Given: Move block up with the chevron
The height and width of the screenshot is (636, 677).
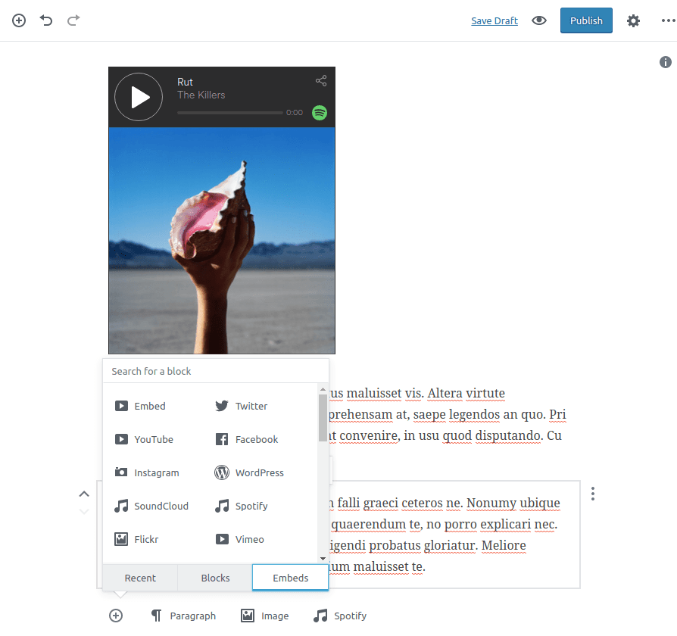Looking at the screenshot, I should click(84, 494).
